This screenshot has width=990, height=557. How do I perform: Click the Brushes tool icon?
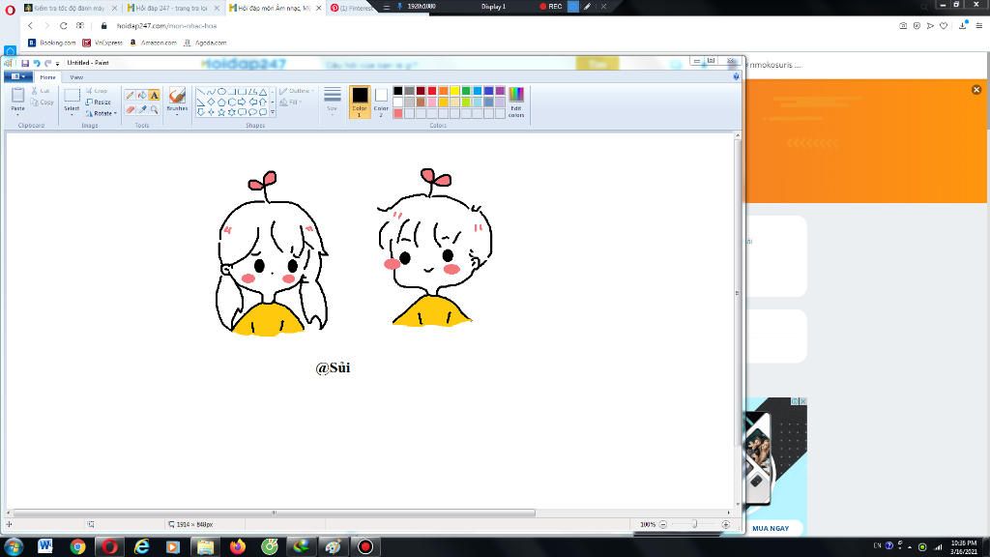(178, 95)
